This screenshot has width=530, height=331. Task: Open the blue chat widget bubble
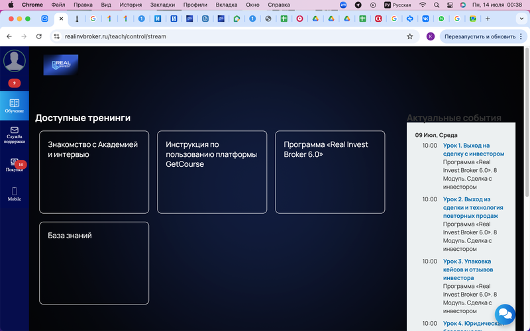tap(505, 313)
